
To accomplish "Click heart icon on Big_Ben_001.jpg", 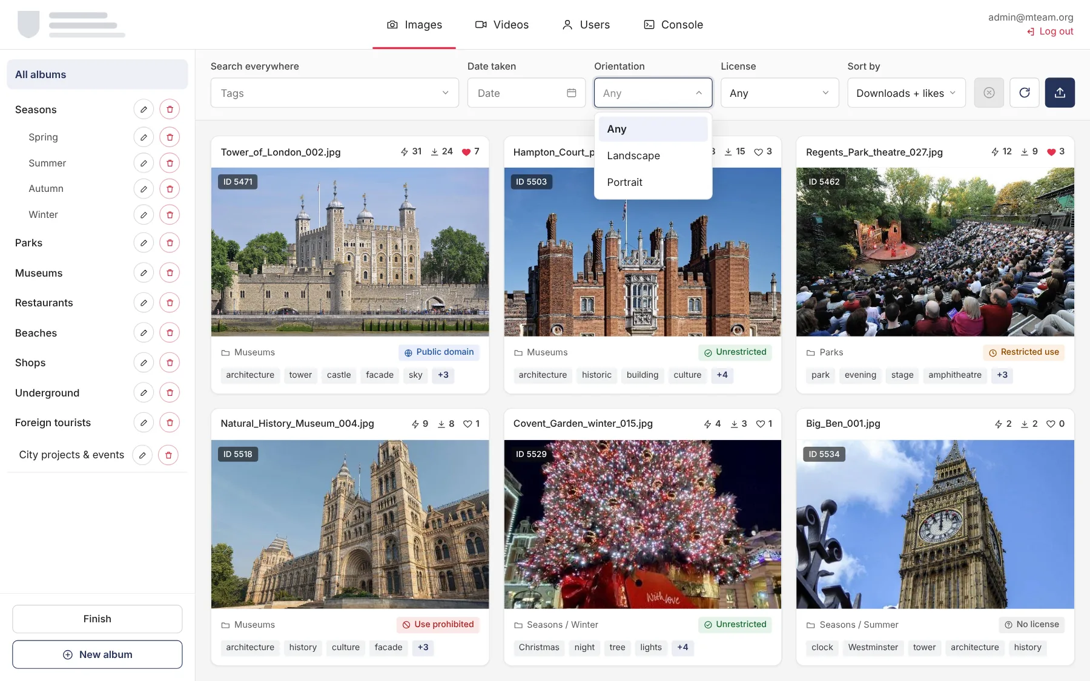I will [x=1051, y=424].
